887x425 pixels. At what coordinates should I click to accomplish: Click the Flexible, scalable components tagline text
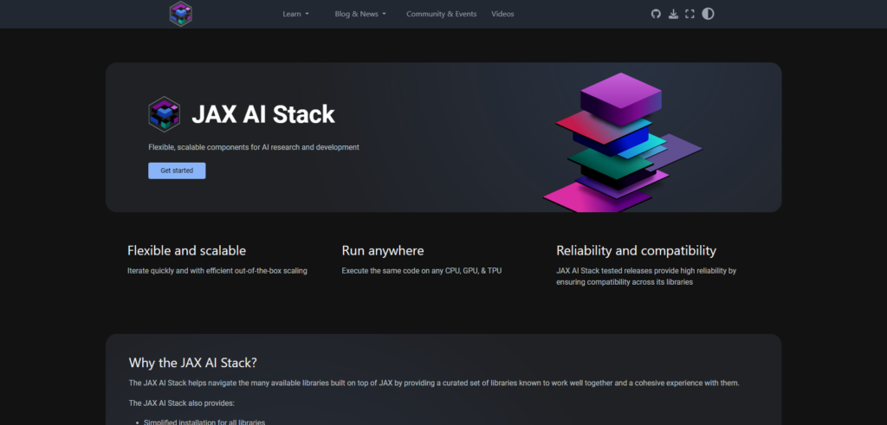tap(254, 147)
